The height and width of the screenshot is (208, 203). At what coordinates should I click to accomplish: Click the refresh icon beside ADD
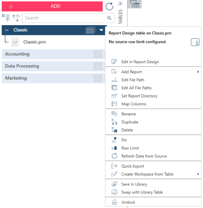click(109, 6)
